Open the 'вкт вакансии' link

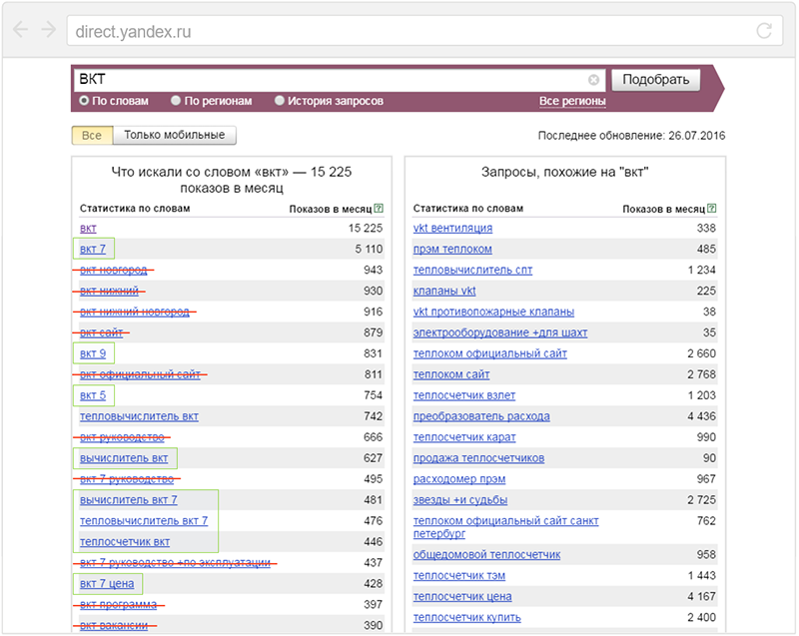click(x=114, y=625)
